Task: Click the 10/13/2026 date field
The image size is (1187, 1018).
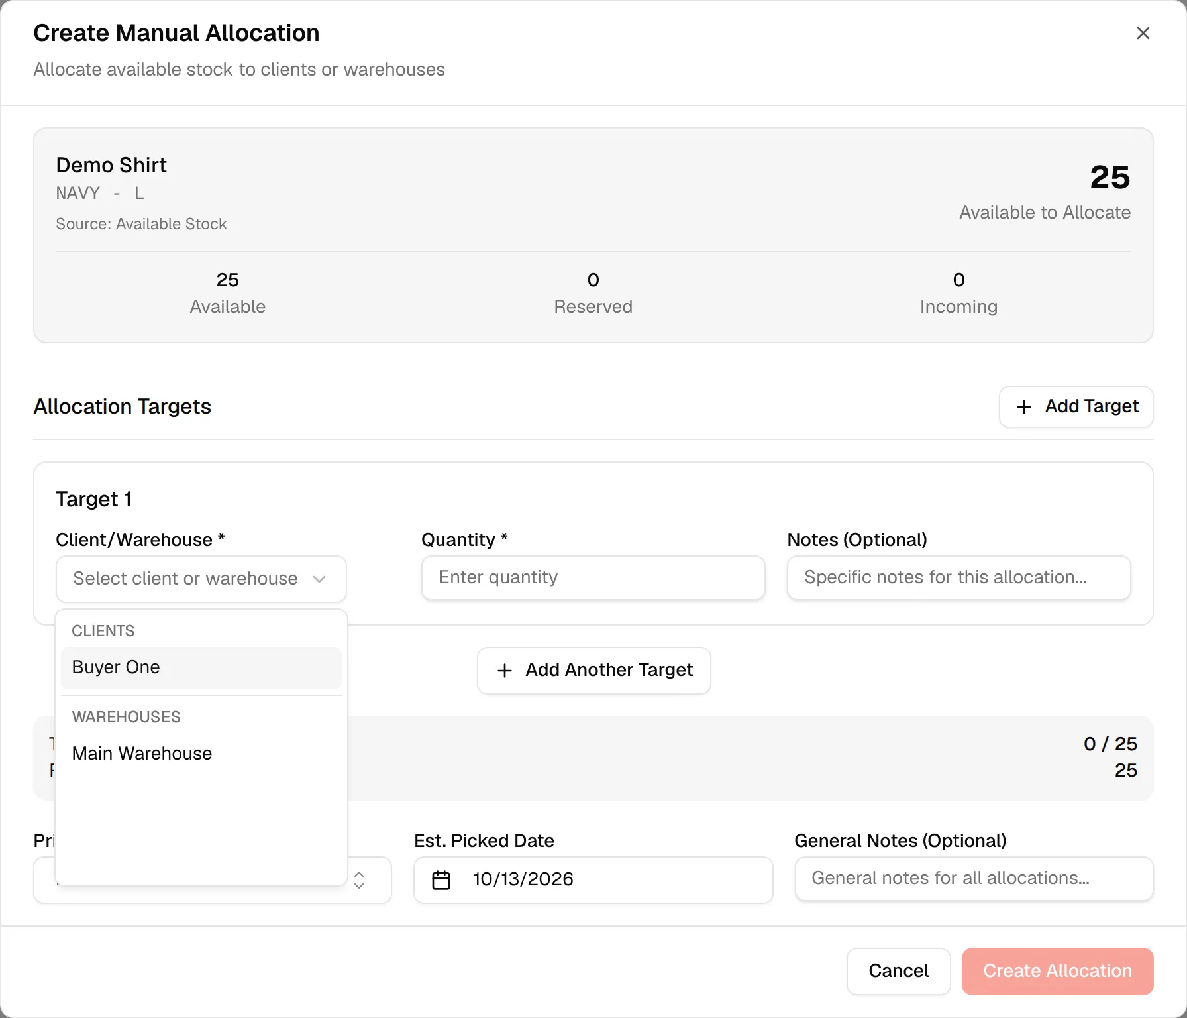Action: tap(593, 879)
